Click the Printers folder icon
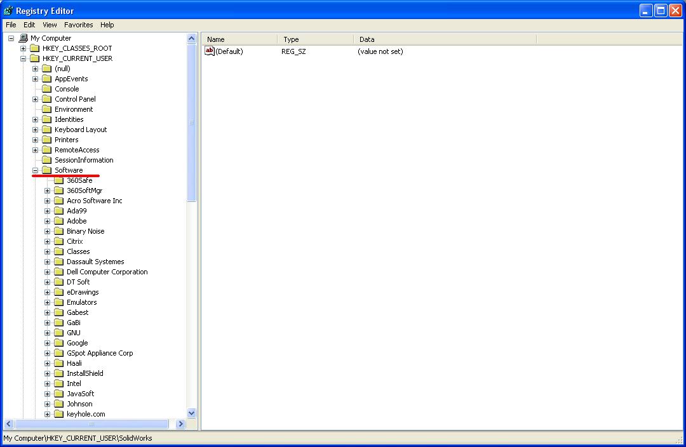The width and height of the screenshot is (686, 447). coord(47,140)
